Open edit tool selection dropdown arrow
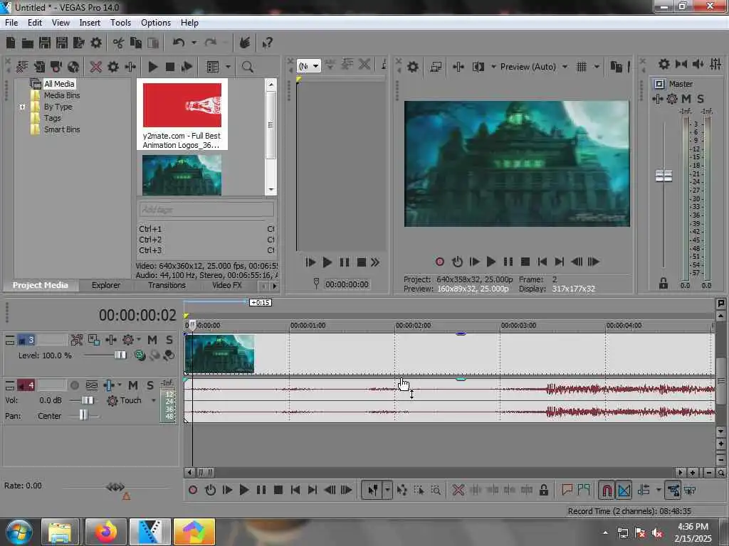 click(x=387, y=490)
